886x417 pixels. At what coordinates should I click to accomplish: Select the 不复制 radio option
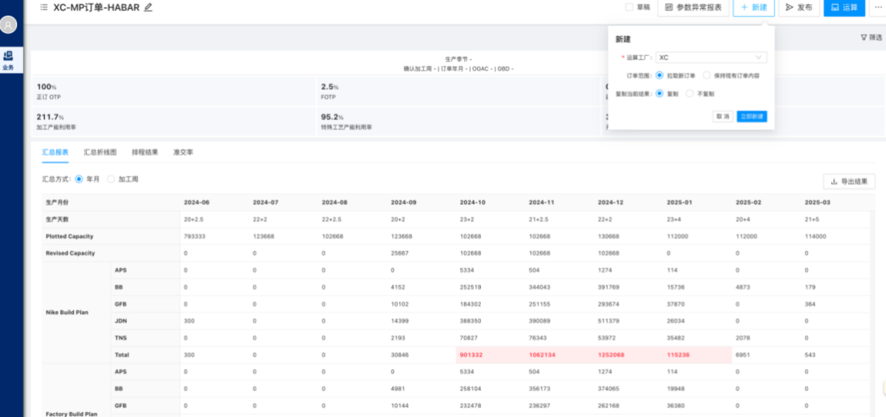tap(689, 94)
